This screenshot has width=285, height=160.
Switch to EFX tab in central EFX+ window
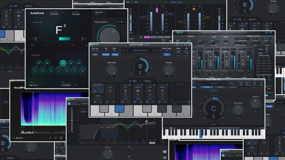pos(135,81)
